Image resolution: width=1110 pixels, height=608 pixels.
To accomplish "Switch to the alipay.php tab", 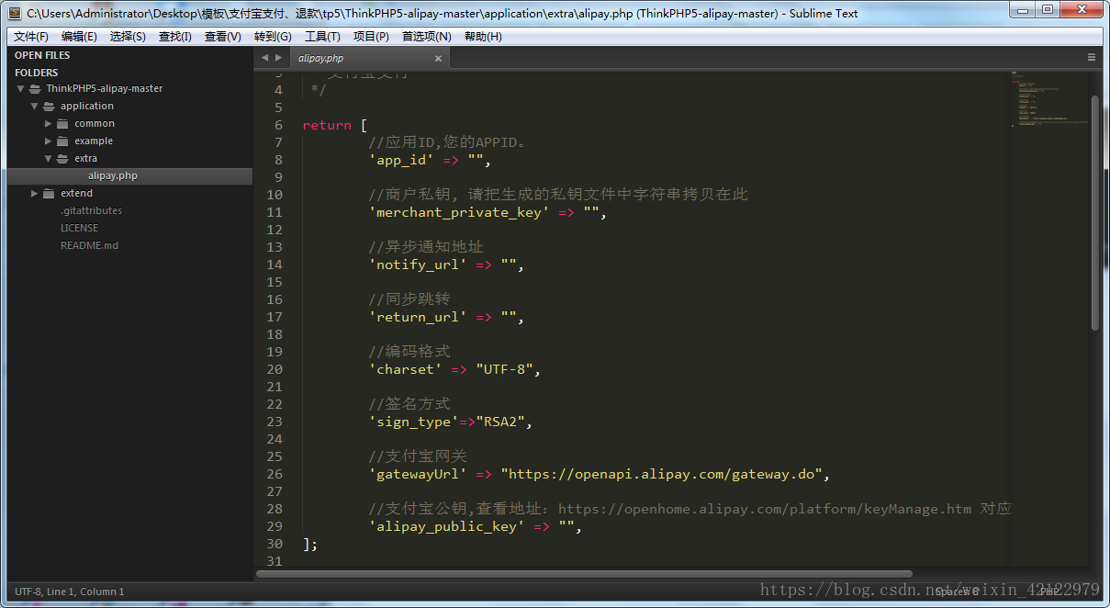I will [x=367, y=58].
